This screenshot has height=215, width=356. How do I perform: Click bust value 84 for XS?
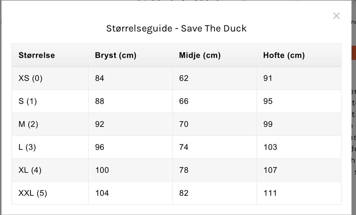[99, 78]
